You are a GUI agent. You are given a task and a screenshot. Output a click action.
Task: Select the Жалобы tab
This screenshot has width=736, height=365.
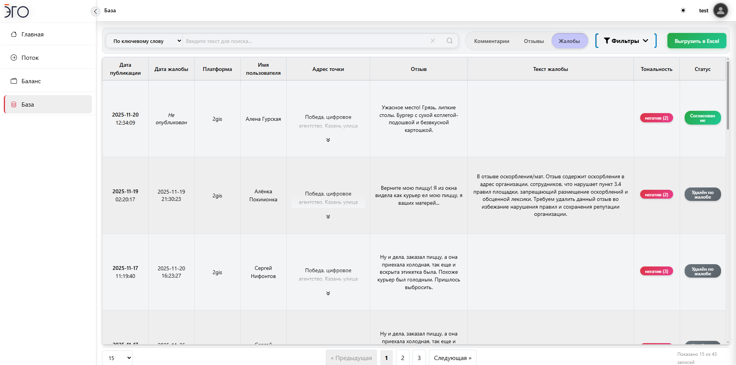(569, 41)
